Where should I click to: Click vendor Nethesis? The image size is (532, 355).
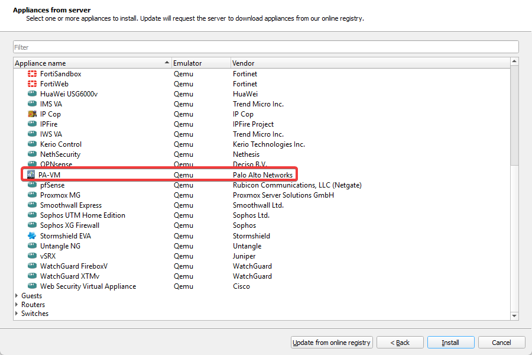tap(246, 154)
